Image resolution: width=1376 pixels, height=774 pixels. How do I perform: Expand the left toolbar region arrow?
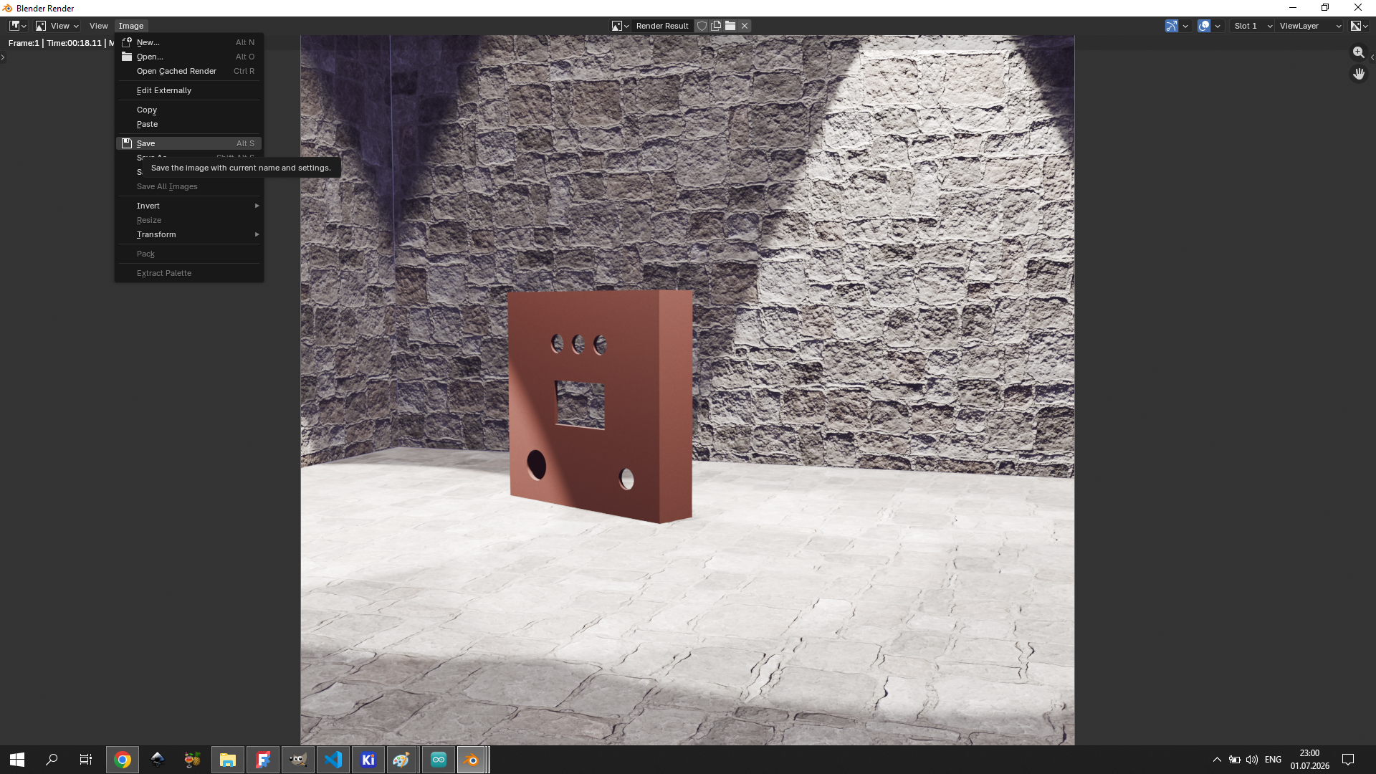click(x=3, y=57)
